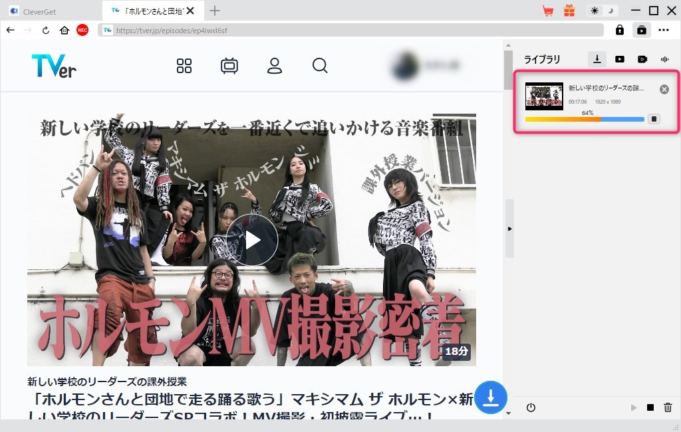The width and height of the screenshot is (681, 432).
Task: Click the URL address bar
Action: 352,30
